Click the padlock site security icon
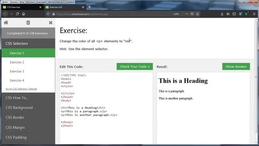 pos(53,14)
